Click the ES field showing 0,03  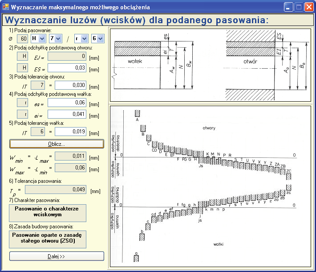click(x=67, y=68)
